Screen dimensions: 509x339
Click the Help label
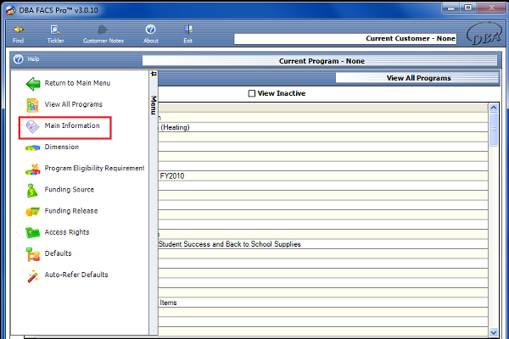click(33, 58)
